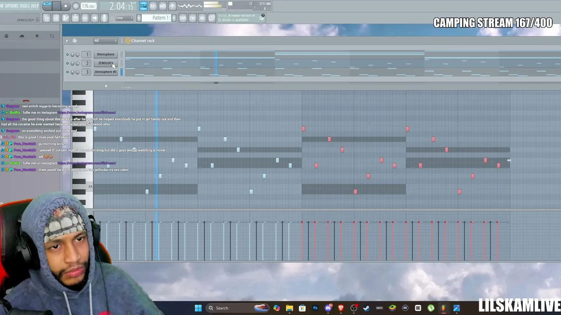
Task: Open Photoshop from the taskbar
Action: (x=315, y=308)
